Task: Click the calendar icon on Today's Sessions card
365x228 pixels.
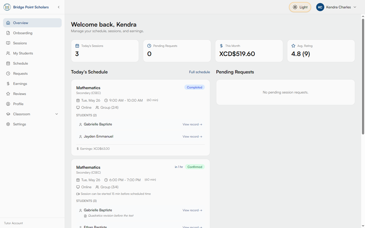Action: (x=77, y=46)
